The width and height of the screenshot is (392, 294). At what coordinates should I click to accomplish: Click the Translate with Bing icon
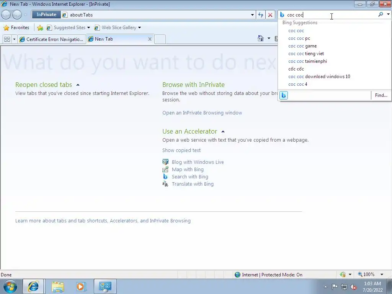[x=165, y=184]
